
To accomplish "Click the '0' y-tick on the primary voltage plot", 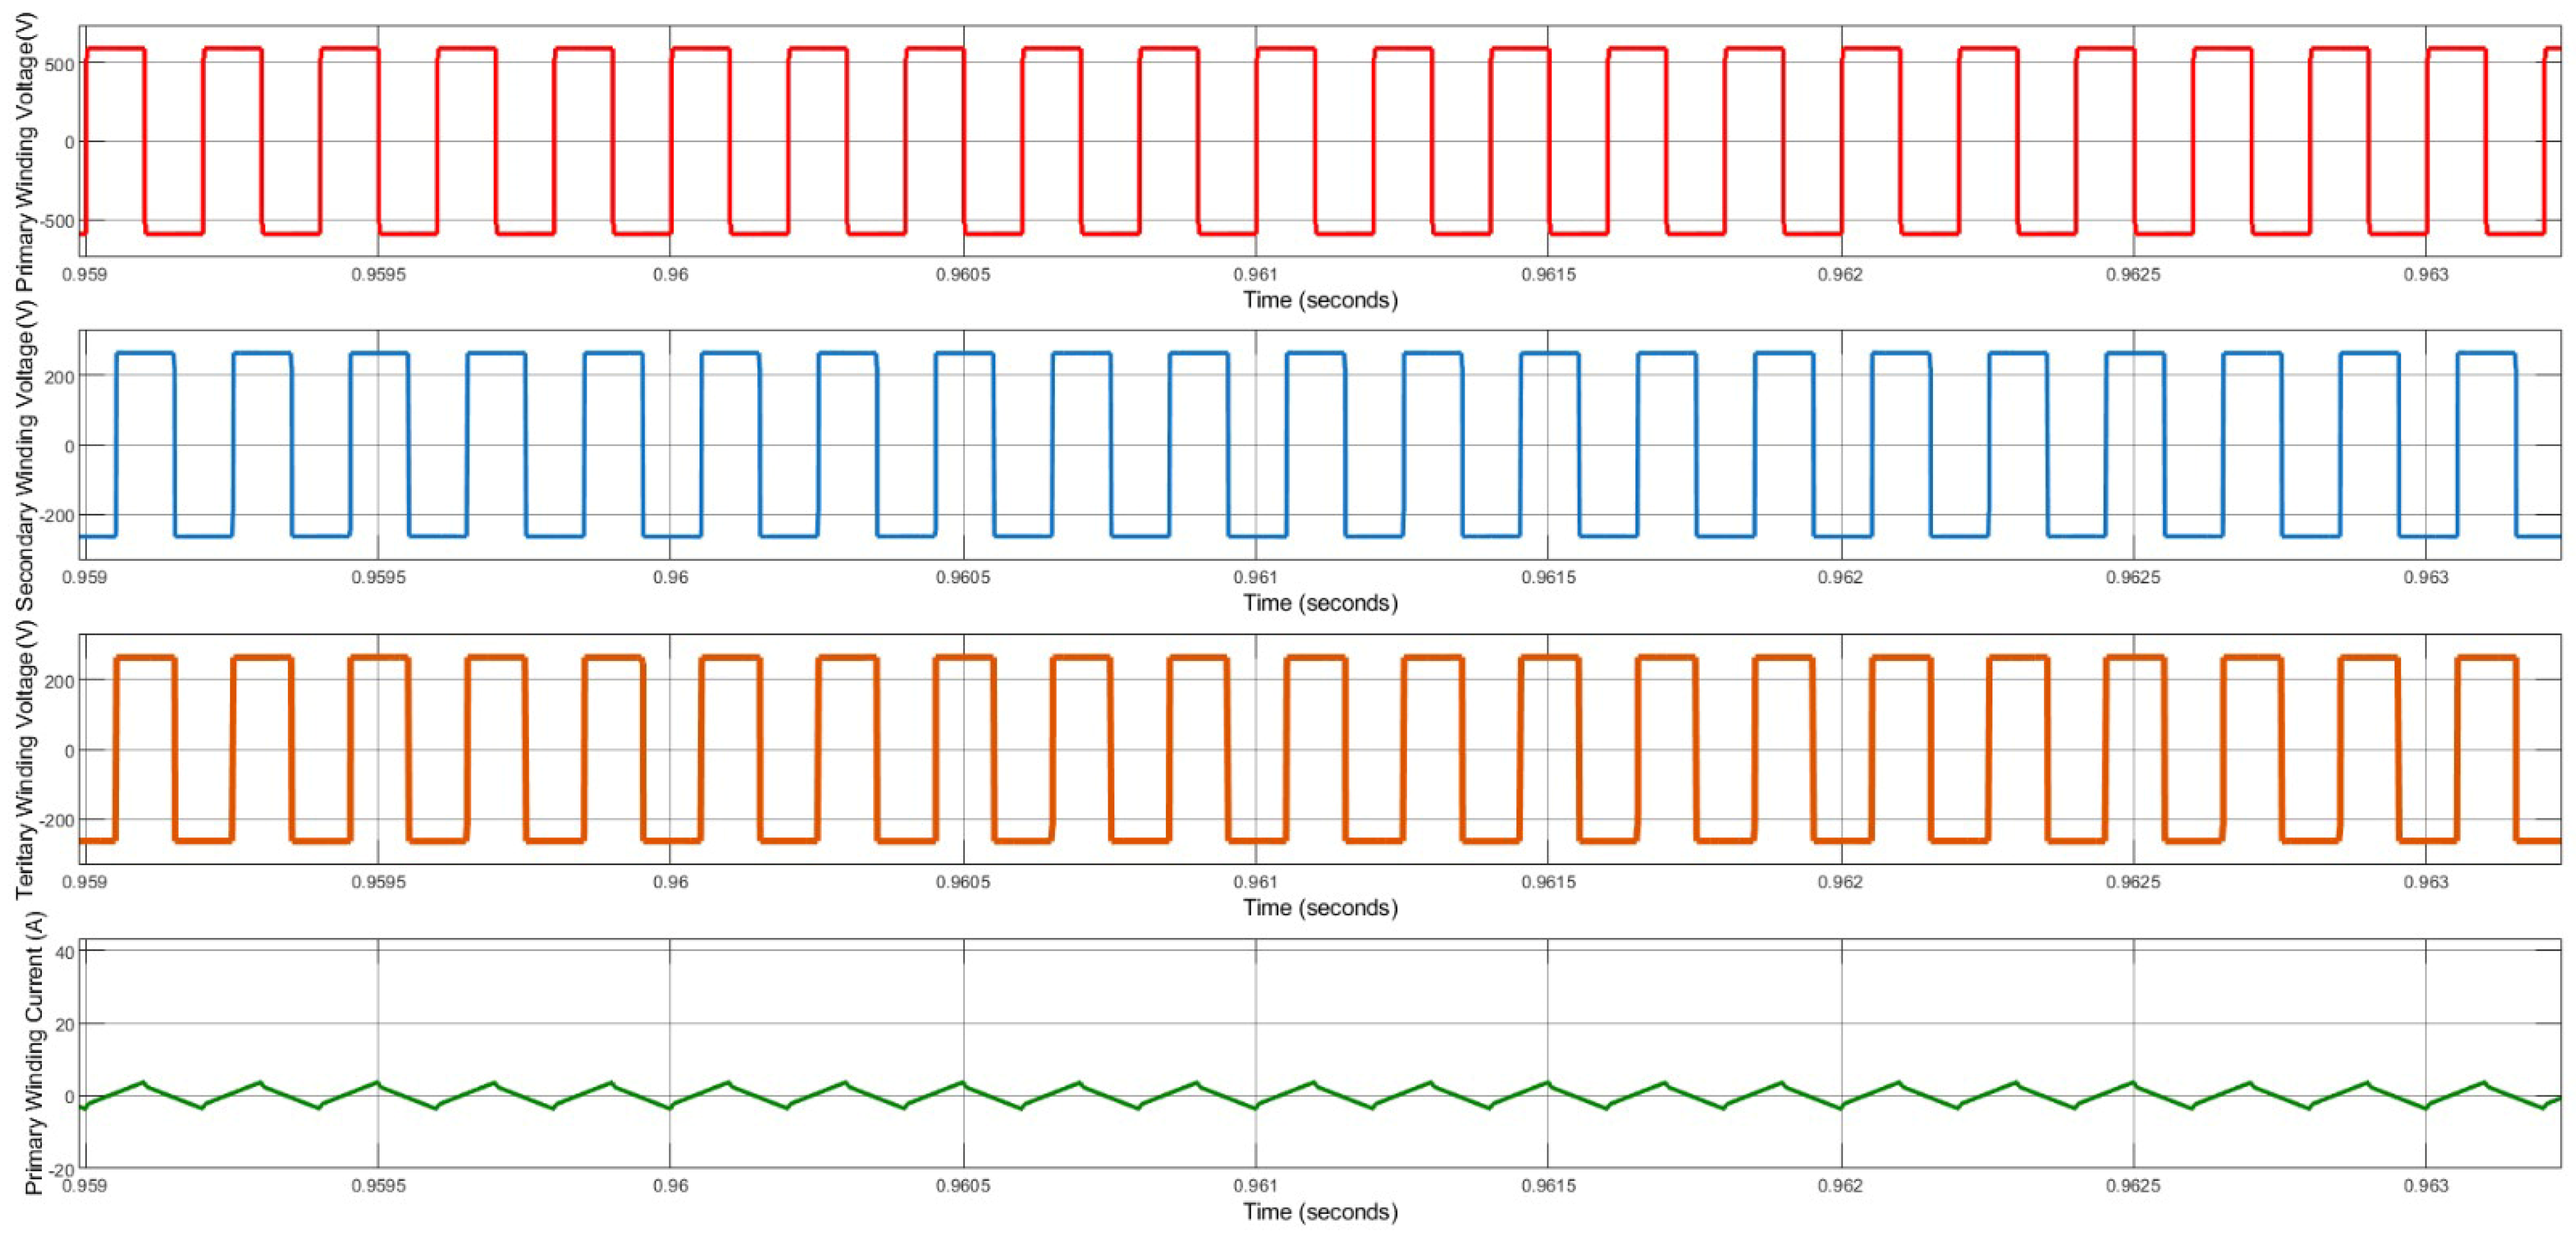I will [x=70, y=142].
